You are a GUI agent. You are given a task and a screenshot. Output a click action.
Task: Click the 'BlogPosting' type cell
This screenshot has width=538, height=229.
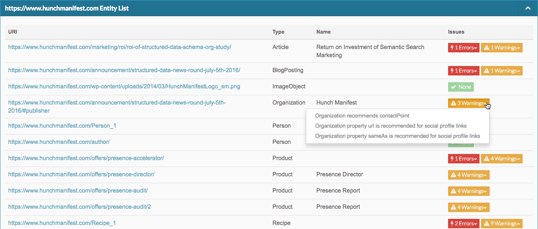coord(288,70)
